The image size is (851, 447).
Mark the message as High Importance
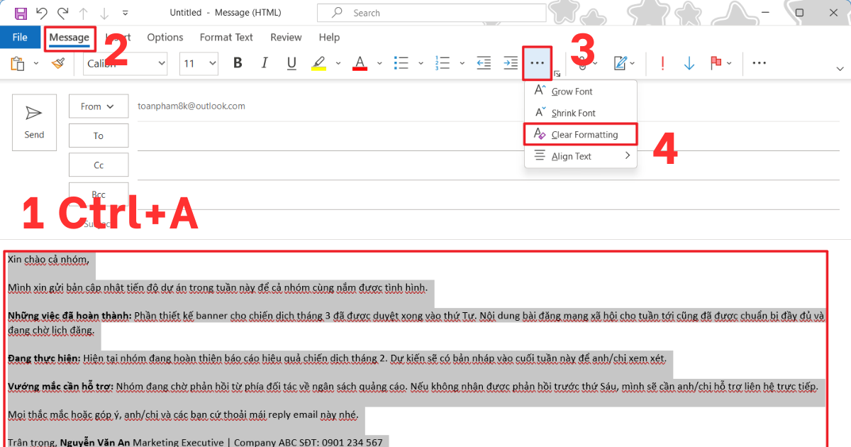click(662, 63)
